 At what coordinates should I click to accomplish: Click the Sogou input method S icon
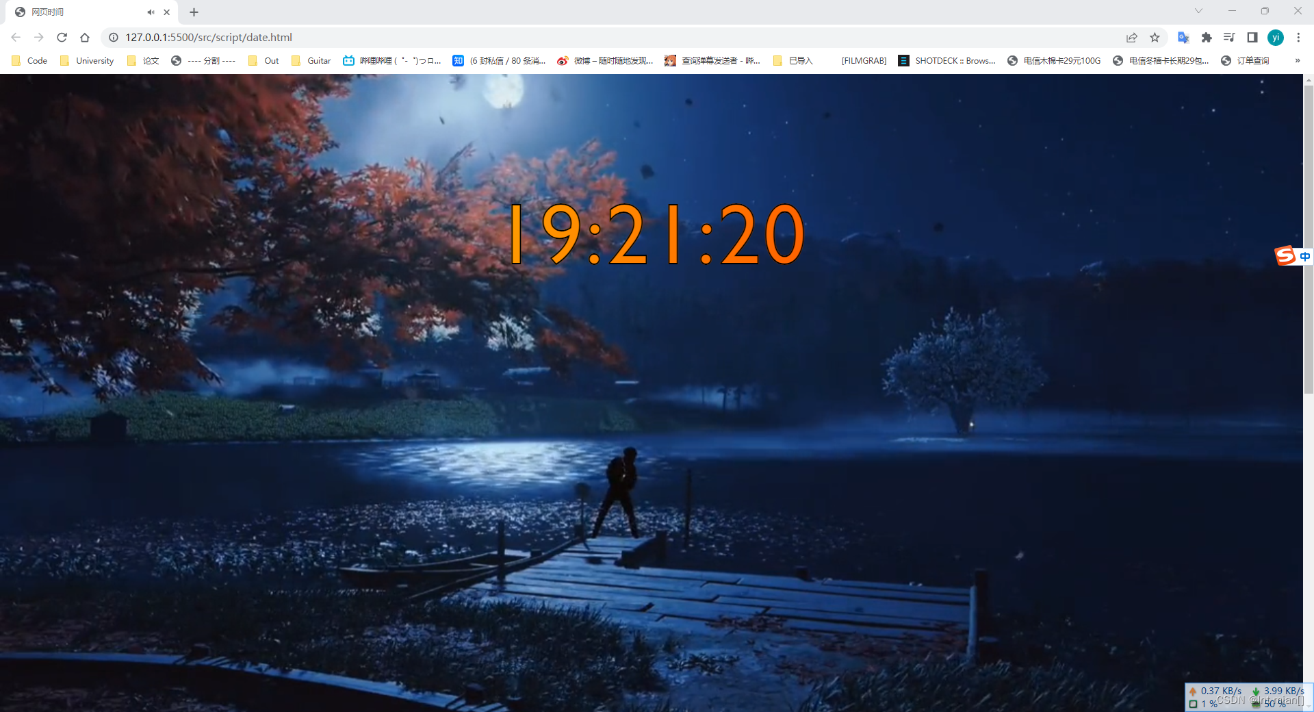[1285, 256]
